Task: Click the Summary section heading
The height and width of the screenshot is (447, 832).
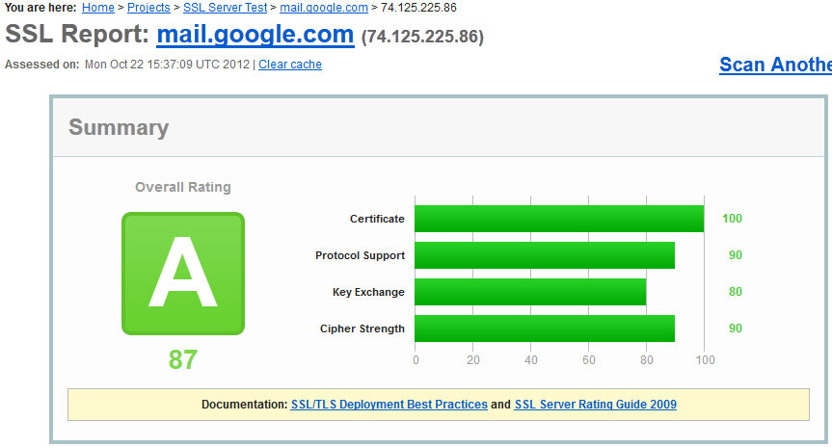Action: coord(119,128)
